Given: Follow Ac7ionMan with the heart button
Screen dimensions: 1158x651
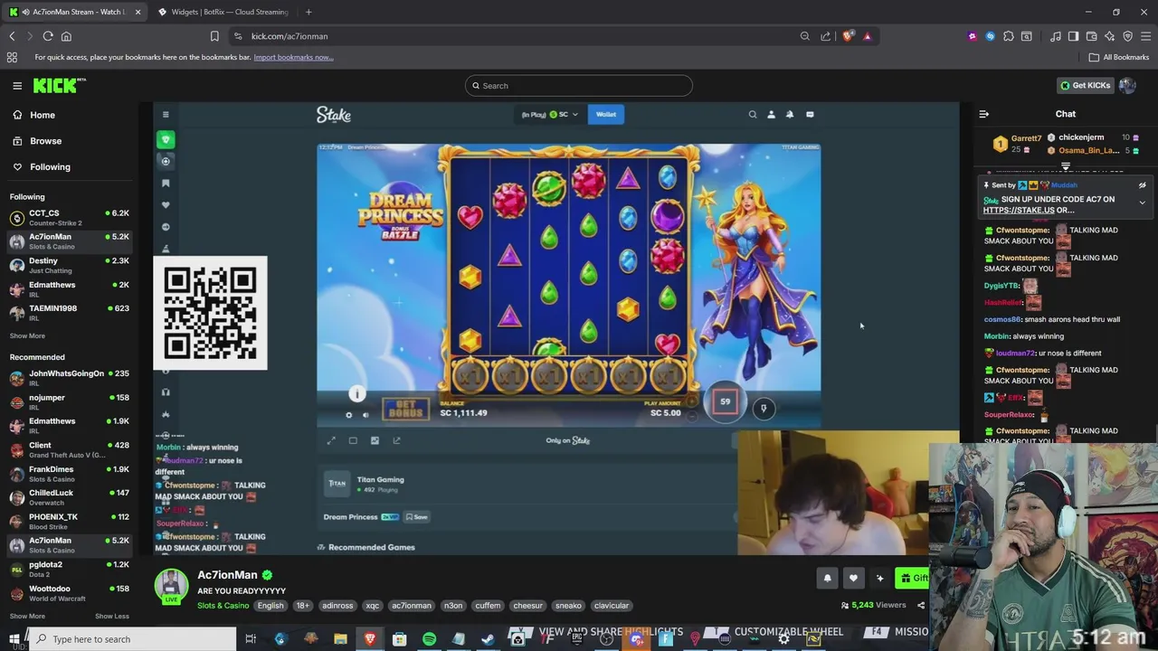Looking at the screenshot, I should pos(853,579).
